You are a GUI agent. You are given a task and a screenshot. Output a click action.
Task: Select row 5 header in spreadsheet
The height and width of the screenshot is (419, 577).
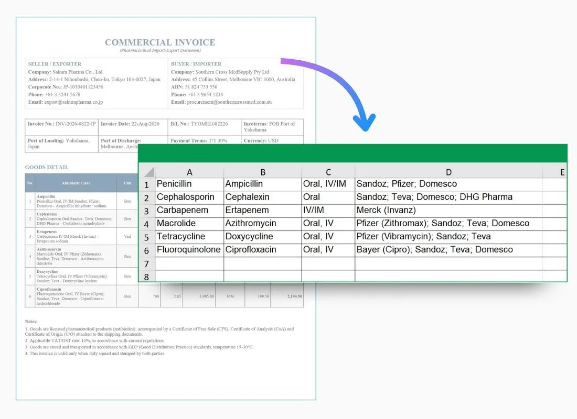click(147, 237)
